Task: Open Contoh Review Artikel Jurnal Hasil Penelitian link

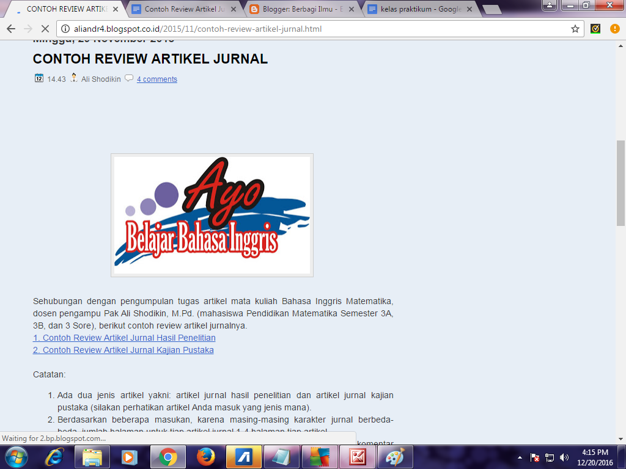Action: (124, 338)
